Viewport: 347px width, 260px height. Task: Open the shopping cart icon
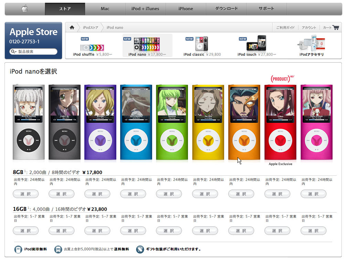[x=336, y=28]
